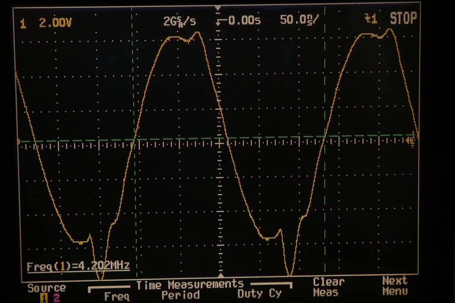This screenshot has height=303, width=455.
Task: Open the Next Menu page
Action: (395, 286)
